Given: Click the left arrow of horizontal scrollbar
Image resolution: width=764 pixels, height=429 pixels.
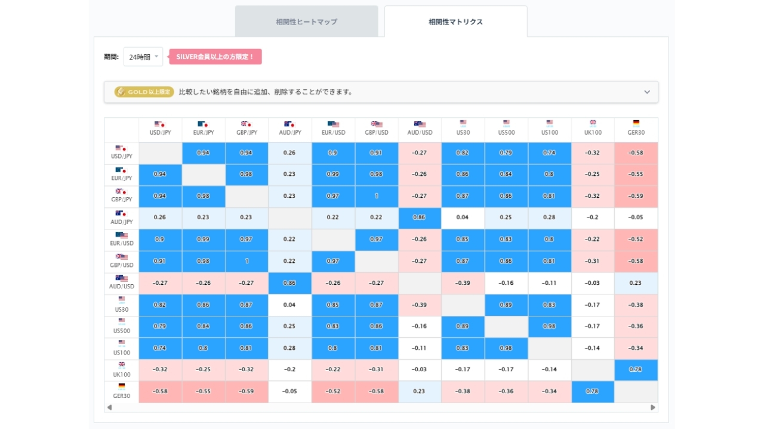Looking at the screenshot, I should 109,408.
